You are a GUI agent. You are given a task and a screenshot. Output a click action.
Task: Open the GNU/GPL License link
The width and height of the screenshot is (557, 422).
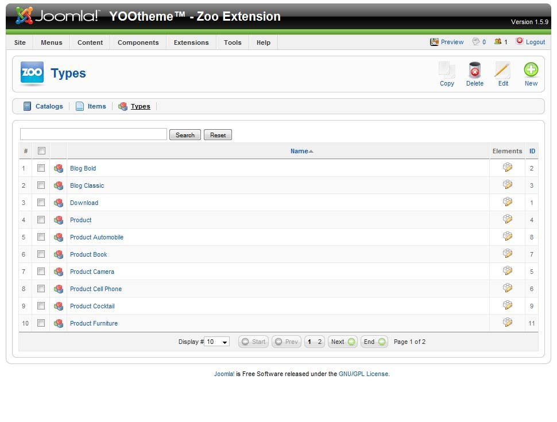click(x=363, y=374)
